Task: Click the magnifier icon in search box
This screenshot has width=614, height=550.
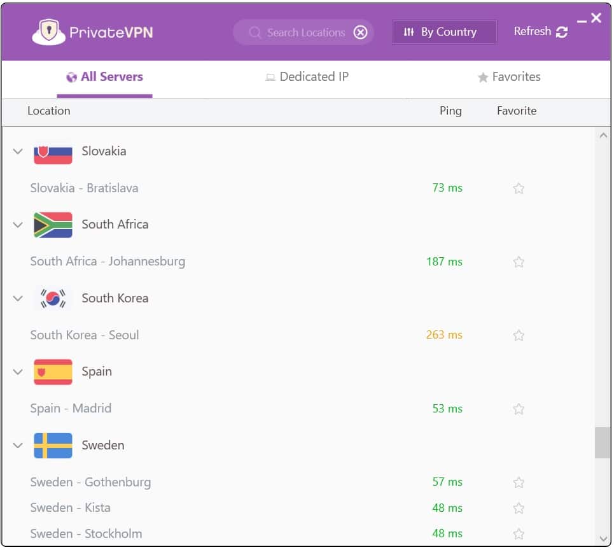Action: pyautogui.click(x=255, y=32)
